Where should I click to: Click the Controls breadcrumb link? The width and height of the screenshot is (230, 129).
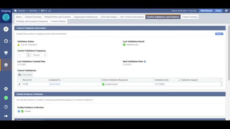click(x=33, y=11)
